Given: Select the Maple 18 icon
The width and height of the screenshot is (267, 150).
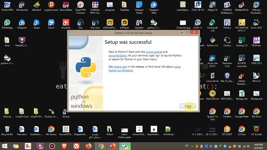Looking at the screenshot, I should pos(212,7).
